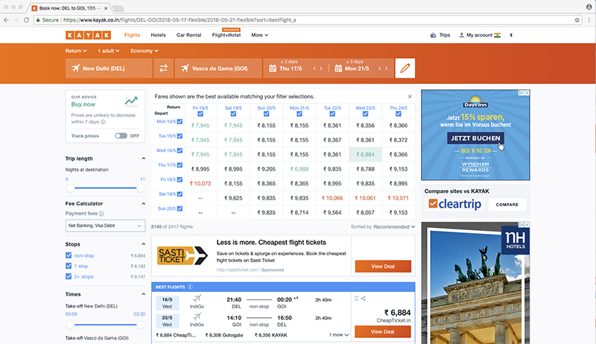Uncheck the non-stop filter
This screenshot has height=344, width=596.
(x=69, y=255)
